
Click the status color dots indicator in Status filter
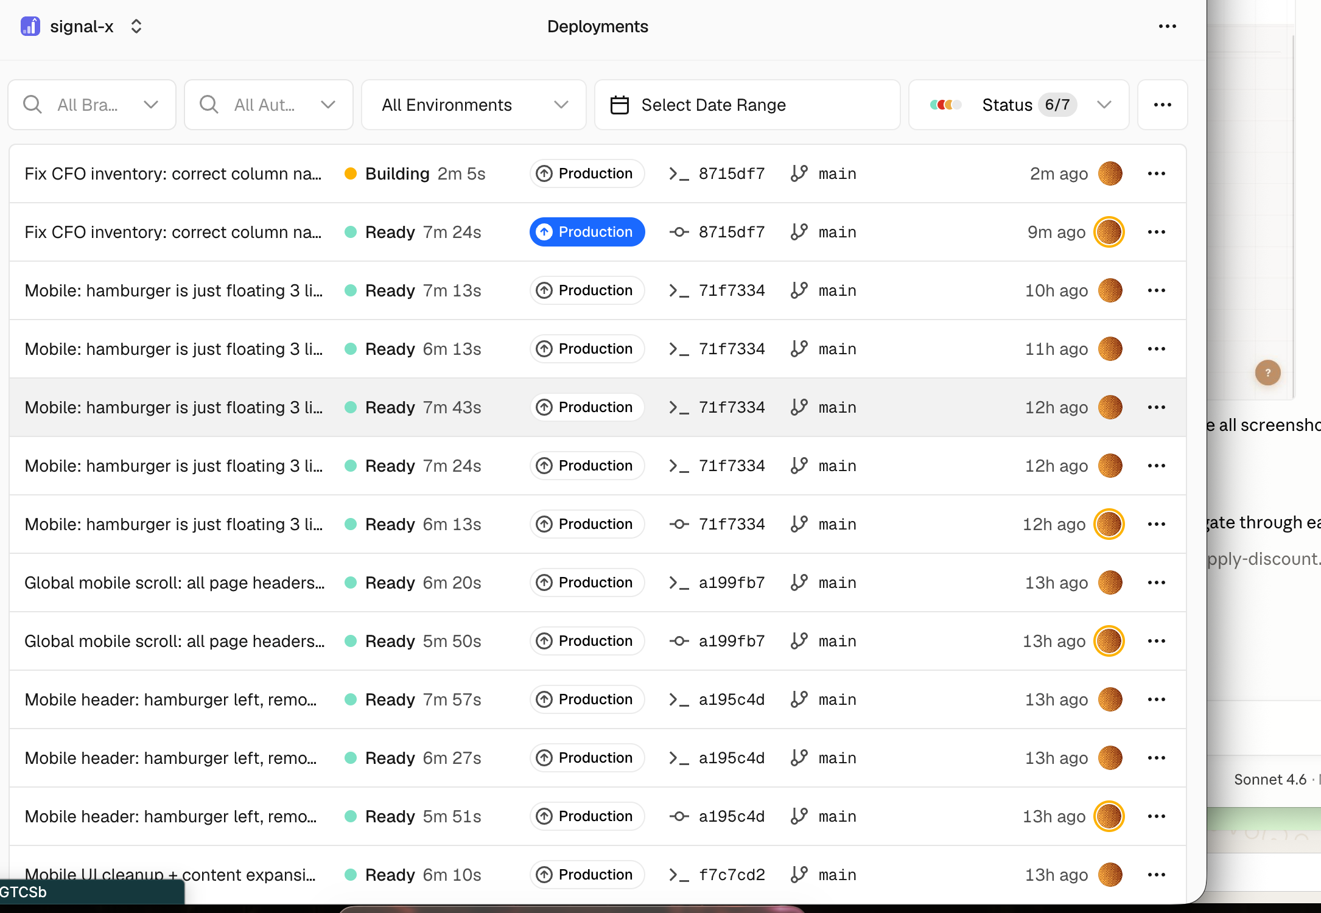click(945, 105)
